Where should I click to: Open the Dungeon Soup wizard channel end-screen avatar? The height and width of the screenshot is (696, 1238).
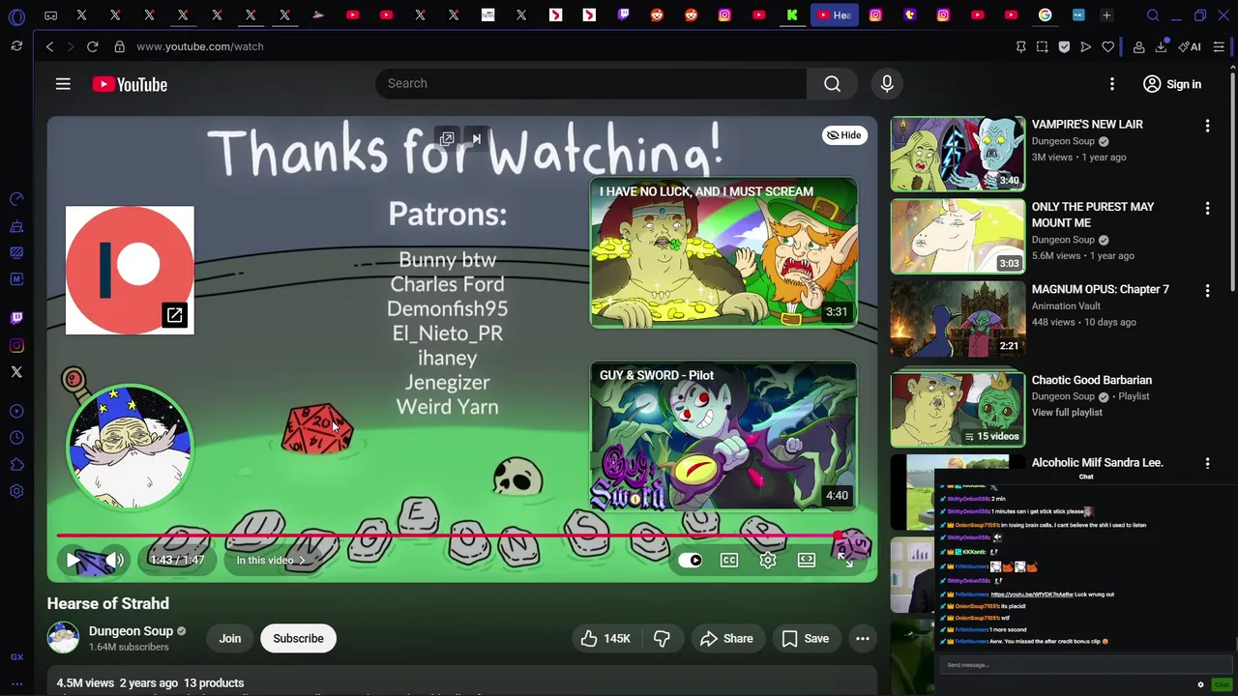(x=130, y=446)
